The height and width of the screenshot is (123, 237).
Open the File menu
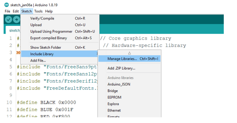(x=8, y=11)
